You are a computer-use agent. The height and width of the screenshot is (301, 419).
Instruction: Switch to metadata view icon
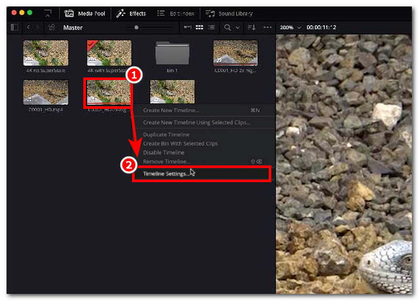pyautogui.click(x=188, y=27)
